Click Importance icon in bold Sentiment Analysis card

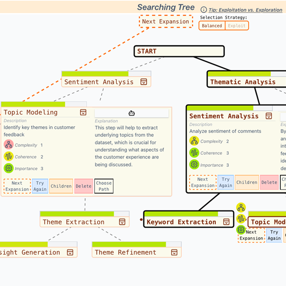194,165
